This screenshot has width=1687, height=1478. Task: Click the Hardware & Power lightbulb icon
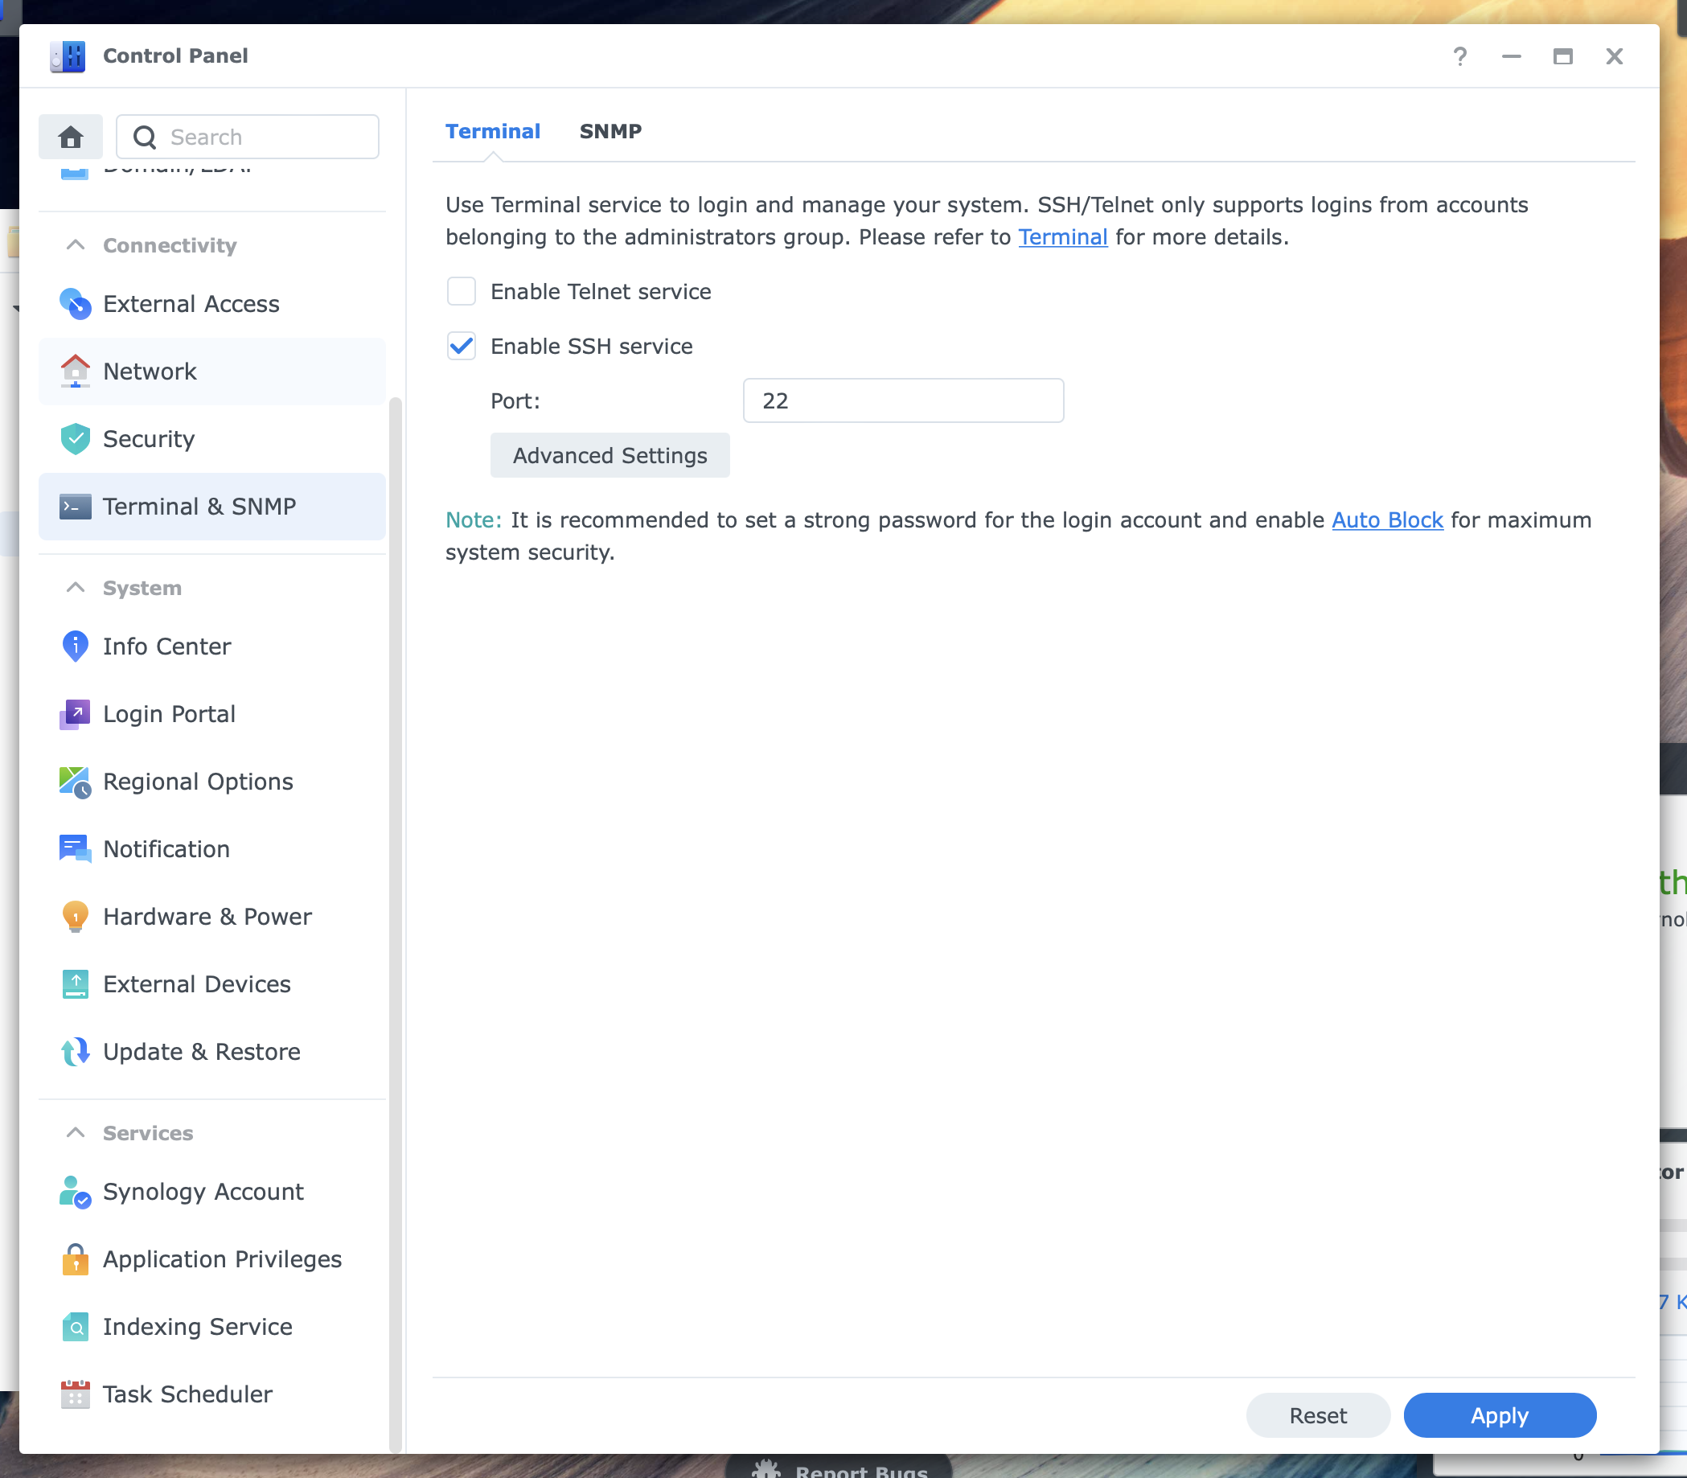(75, 918)
